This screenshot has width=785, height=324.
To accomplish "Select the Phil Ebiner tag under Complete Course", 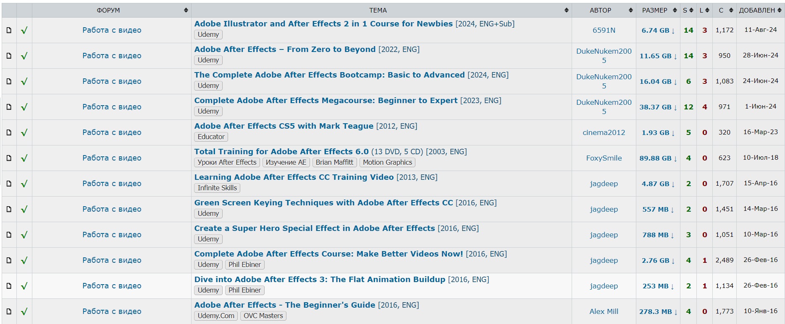I will click(244, 264).
